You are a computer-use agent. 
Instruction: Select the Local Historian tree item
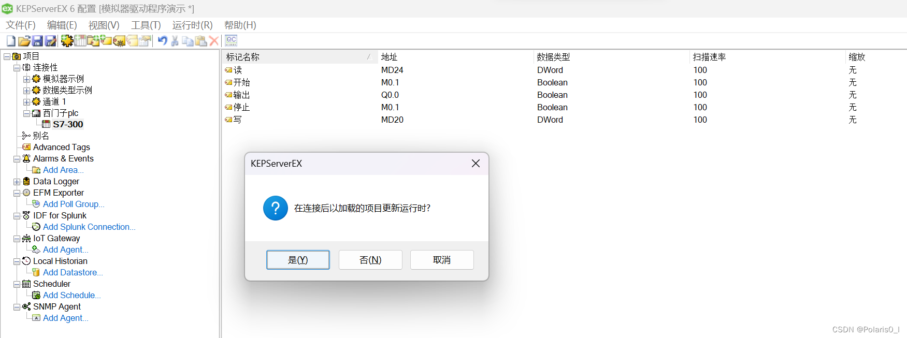(60, 261)
